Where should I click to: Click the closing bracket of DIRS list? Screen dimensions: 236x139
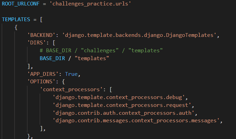click(x=29, y=66)
